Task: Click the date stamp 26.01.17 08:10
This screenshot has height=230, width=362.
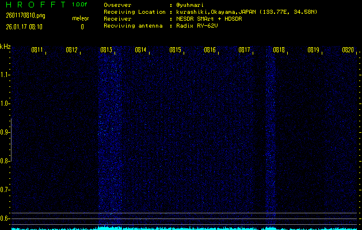Action: 24,27
